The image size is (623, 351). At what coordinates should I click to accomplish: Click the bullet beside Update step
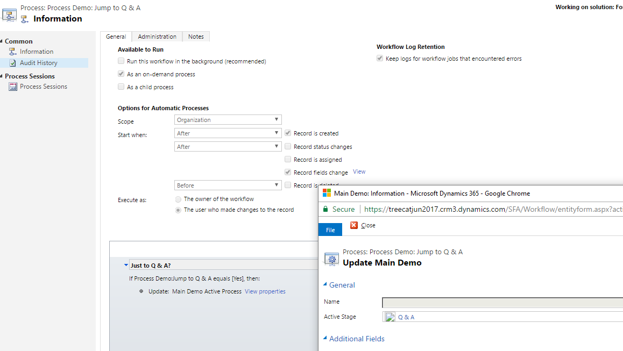coord(141,291)
